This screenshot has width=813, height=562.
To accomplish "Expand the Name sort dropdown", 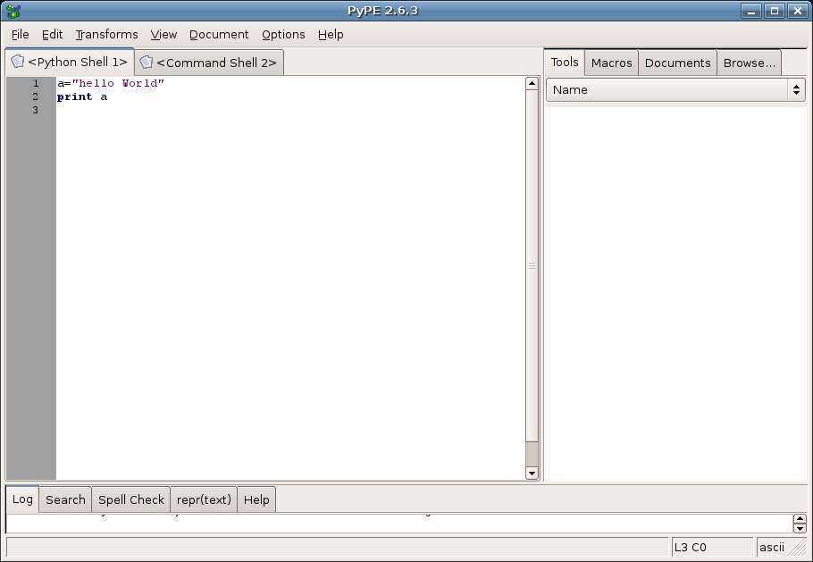I will click(x=675, y=89).
